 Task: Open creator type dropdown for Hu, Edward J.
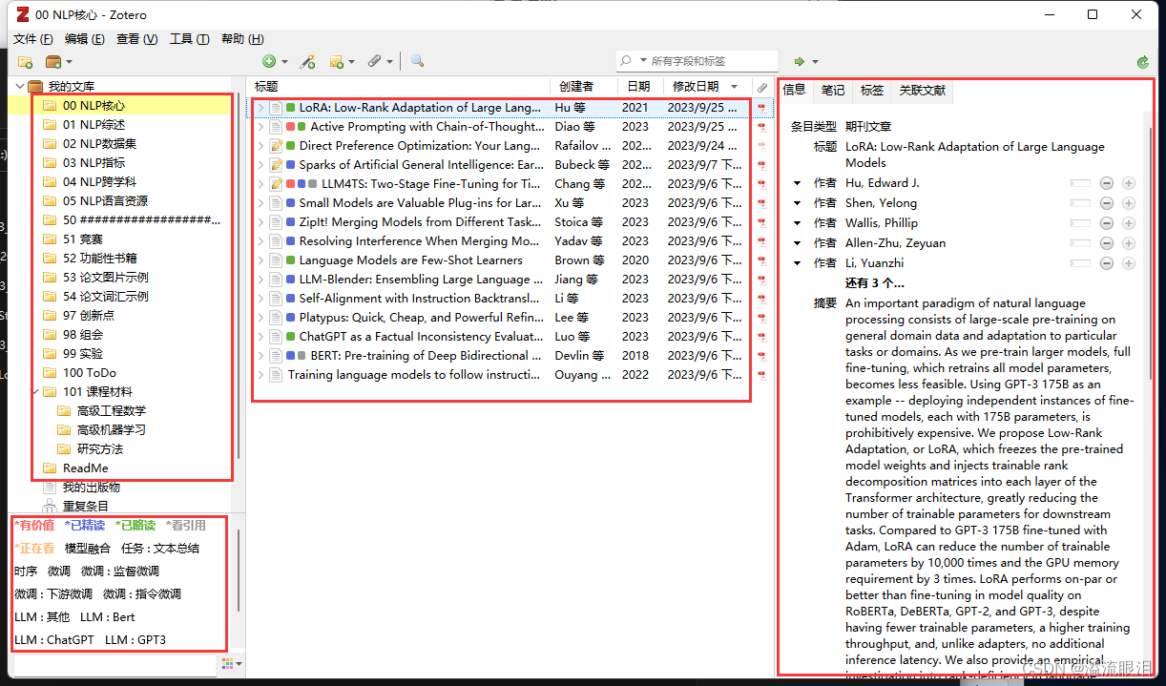pyautogui.click(x=798, y=183)
